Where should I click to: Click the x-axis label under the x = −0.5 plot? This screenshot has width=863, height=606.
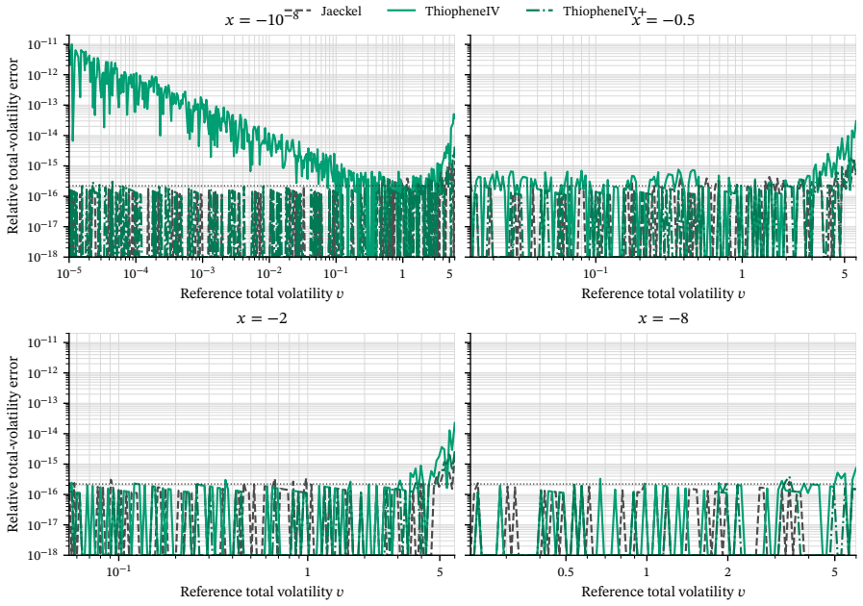coord(663,293)
